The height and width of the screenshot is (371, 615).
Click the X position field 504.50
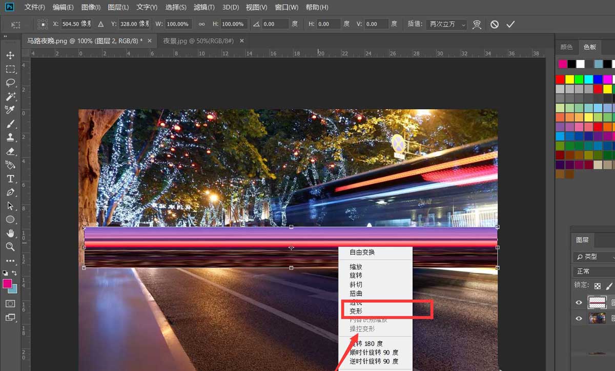(x=76, y=24)
